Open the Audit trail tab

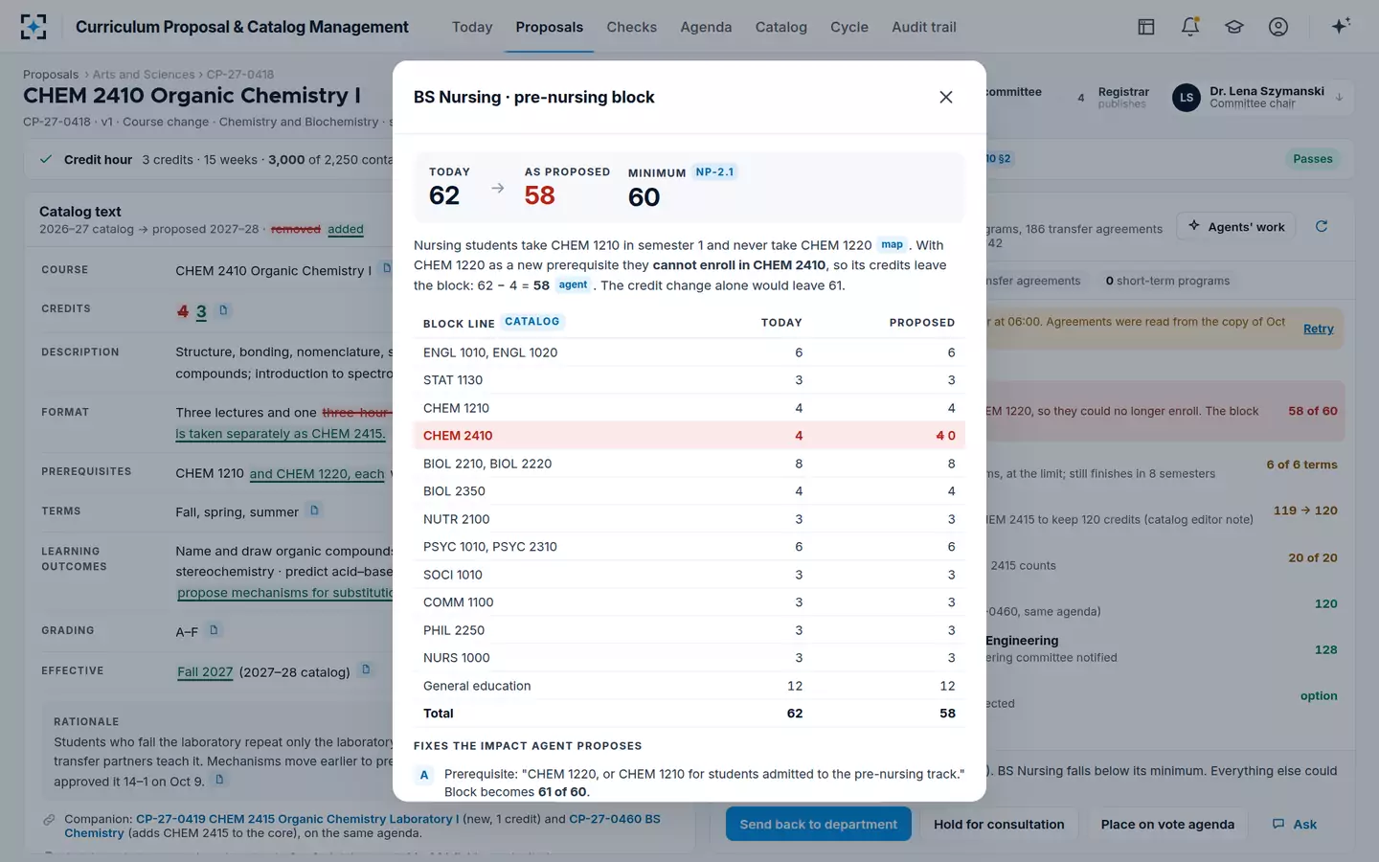click(924, 27)
